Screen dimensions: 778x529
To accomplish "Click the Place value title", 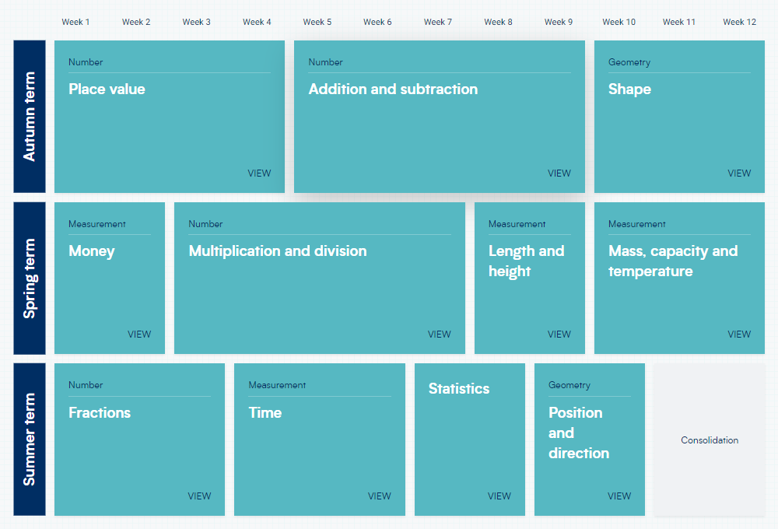I will (x=107, y=89).
